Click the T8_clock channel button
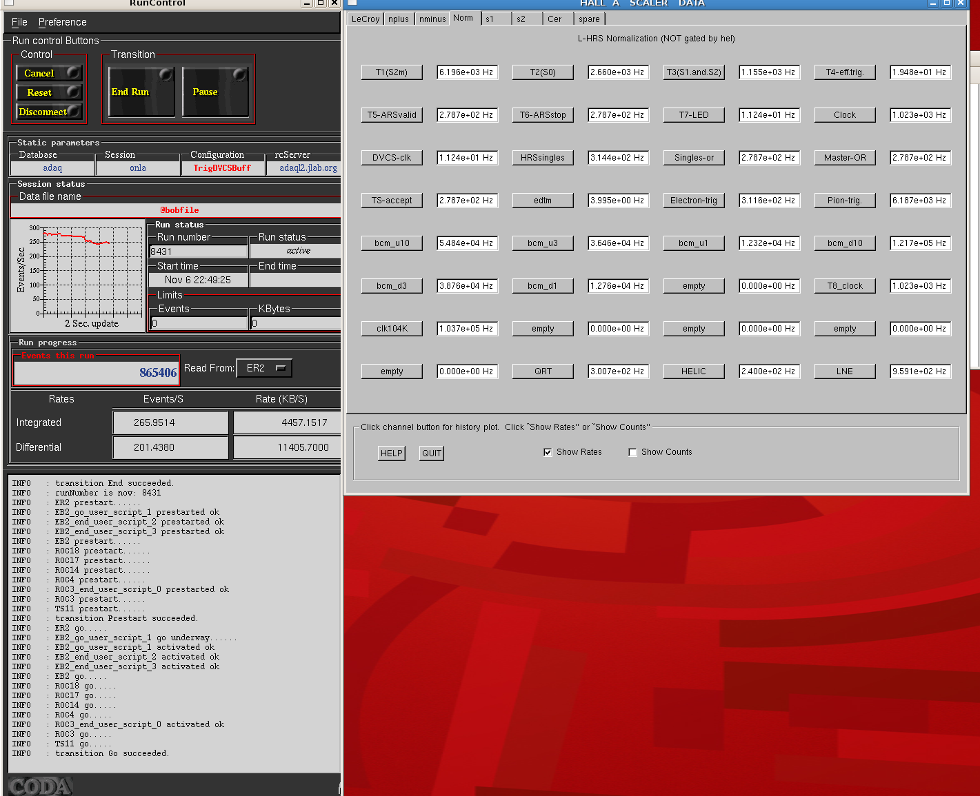The height and width of the screenshot is (796, 980). (845, 286)
